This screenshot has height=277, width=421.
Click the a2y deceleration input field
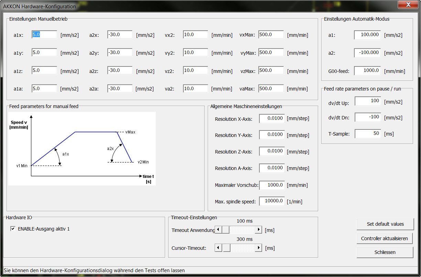click(x=120, y=53)
